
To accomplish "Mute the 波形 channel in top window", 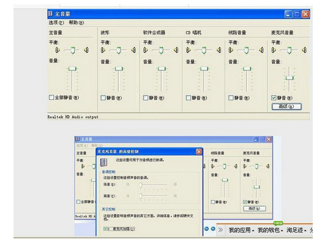I will [x=103, y=98].
